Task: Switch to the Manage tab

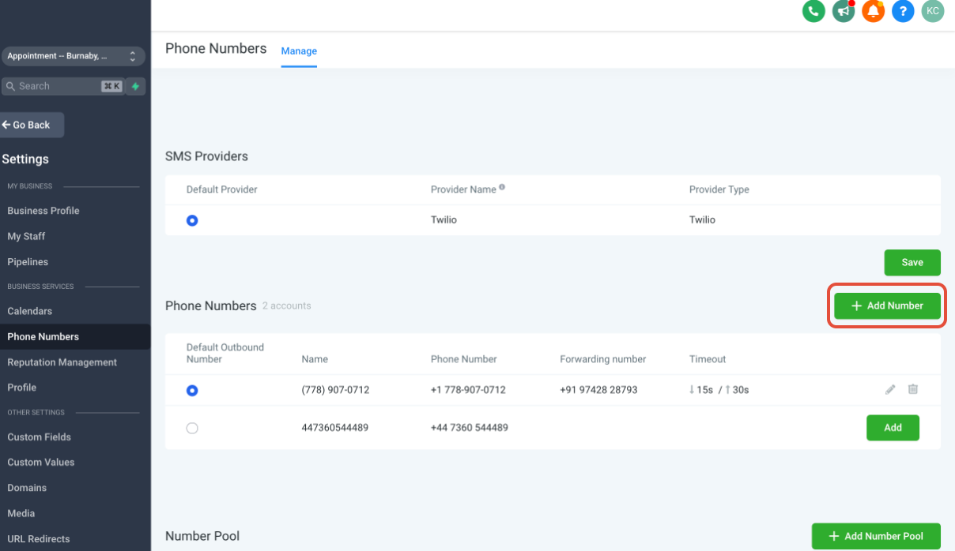Action: point(299,51)
